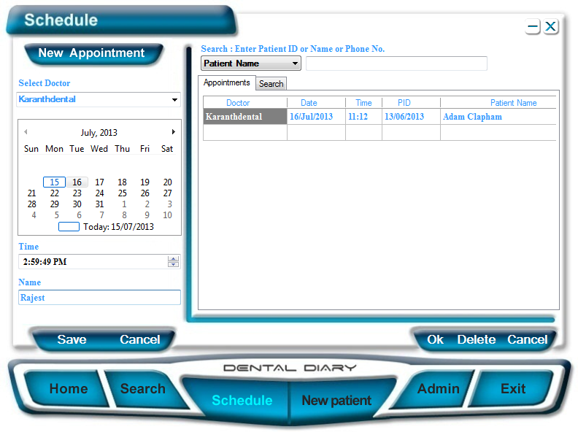Advance calendar to next month
Viewport: 578px width, 432px height.
(x=173, y=132)
